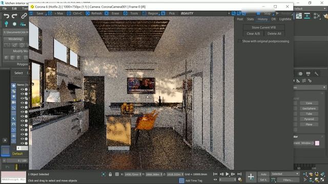This screenshot has width=328, height=184.
Task: Click the Select menu in Scene Explorer
Action: coord(18,73)
